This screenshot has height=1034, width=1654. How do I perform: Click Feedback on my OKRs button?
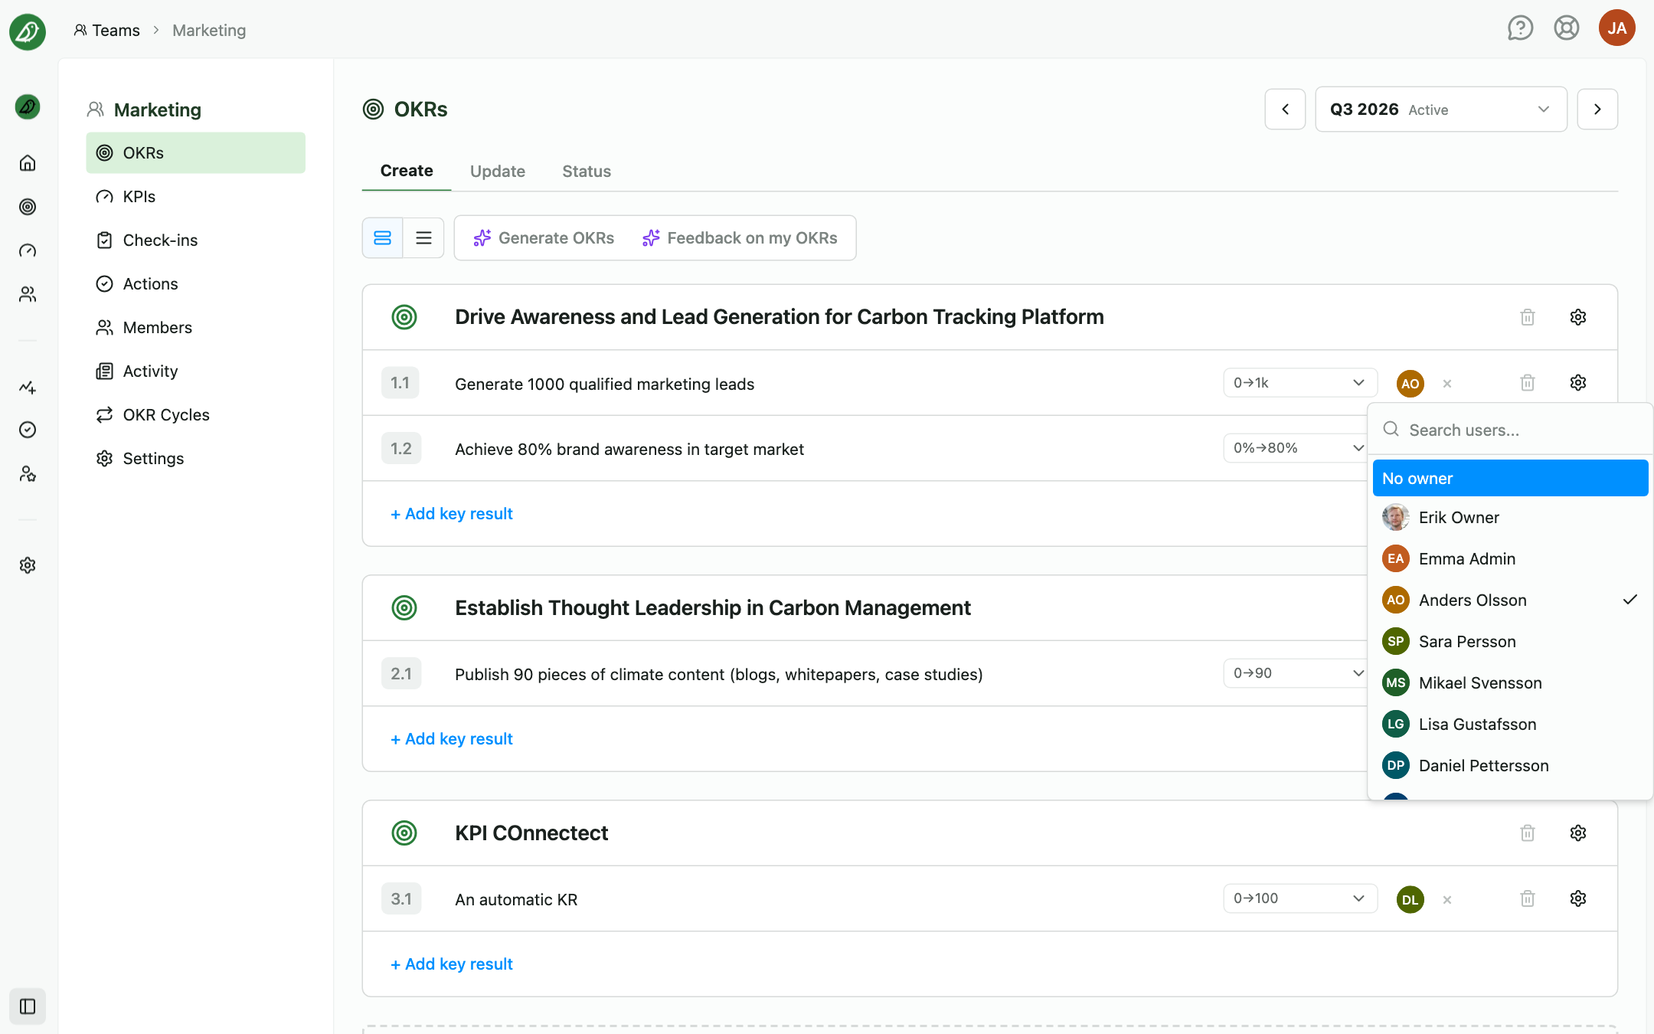(x=740, y=238)
